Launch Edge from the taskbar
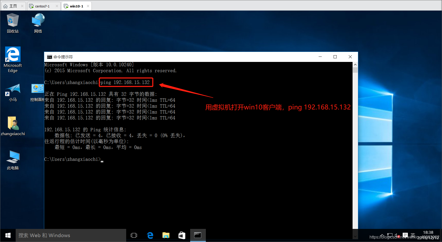This screenshot has width=442, height=242. (150, 235)
